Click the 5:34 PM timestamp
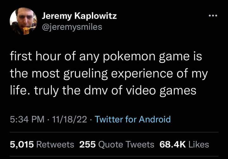This screenshot has width=228, height=159. [27, 119]
